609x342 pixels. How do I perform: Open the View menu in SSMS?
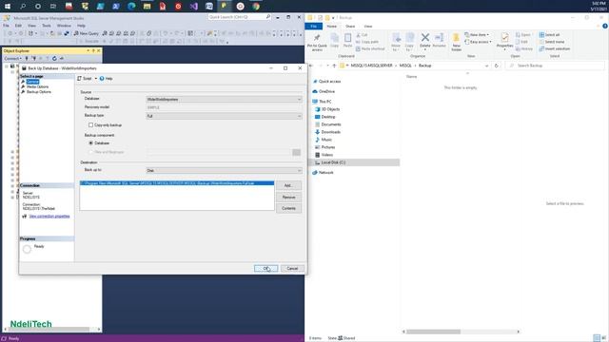[x=31, y=26]
